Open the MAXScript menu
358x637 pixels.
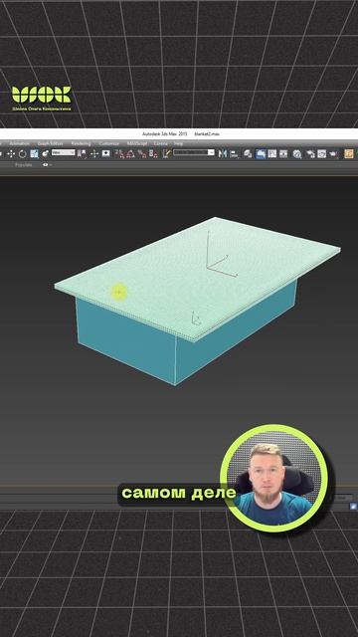[x=137, y=143]
